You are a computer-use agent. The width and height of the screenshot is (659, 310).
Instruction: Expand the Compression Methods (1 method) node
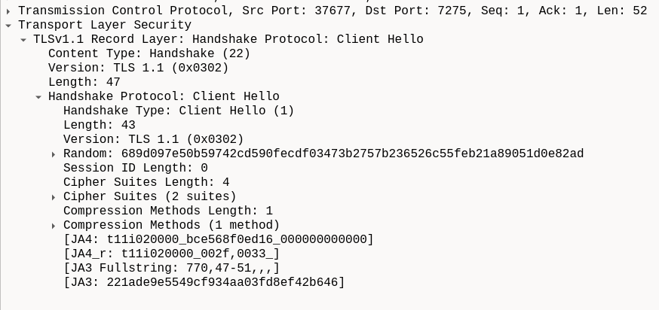click(54, 226)
